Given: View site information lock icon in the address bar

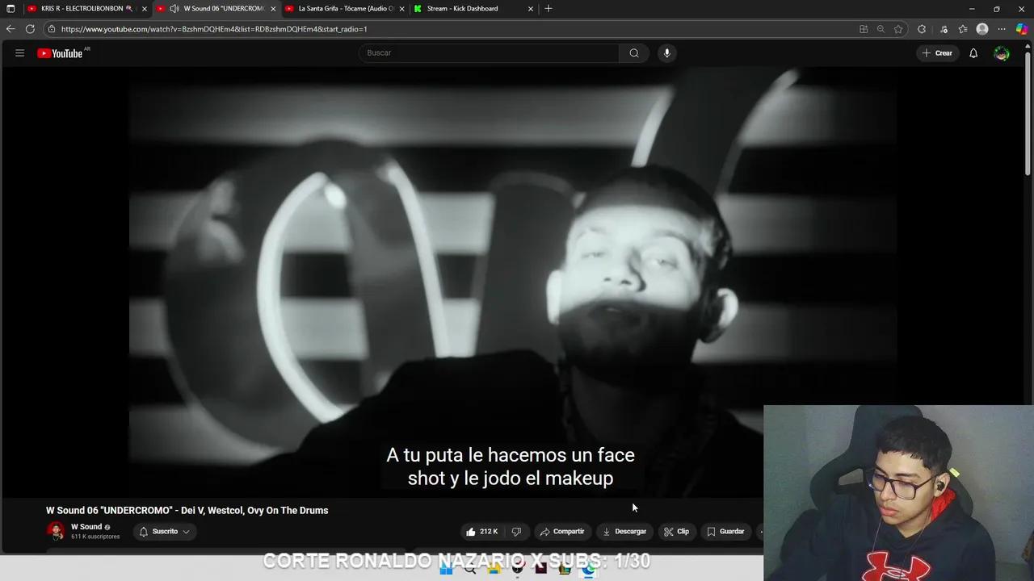Looking at the screenshot, I should (51, 29).
